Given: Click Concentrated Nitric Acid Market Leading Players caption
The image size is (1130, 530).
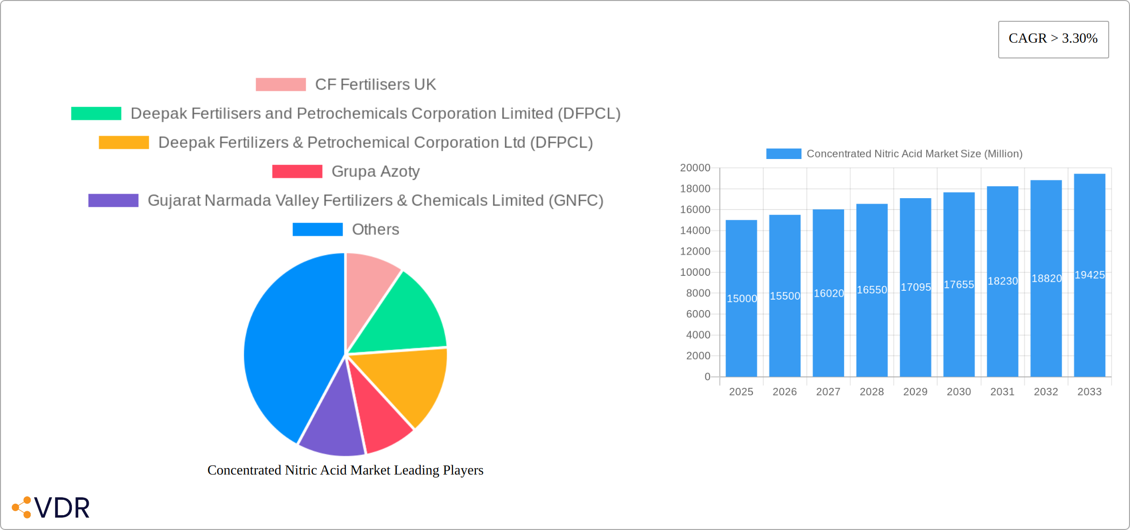Looking at the screenshot, I should [345, 470].
